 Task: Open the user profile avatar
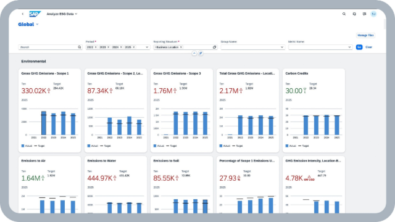(x=373, y=14)
